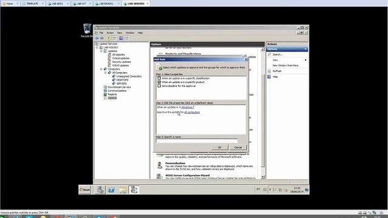
Task: Click the Back arrow in Update Services toolbar
Action: pos(97,38)
